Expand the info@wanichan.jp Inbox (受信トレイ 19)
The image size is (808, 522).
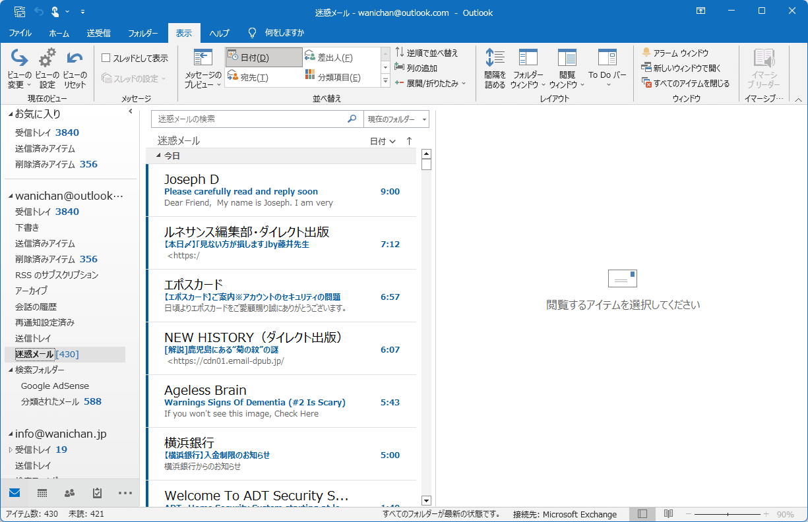point(11,450)
